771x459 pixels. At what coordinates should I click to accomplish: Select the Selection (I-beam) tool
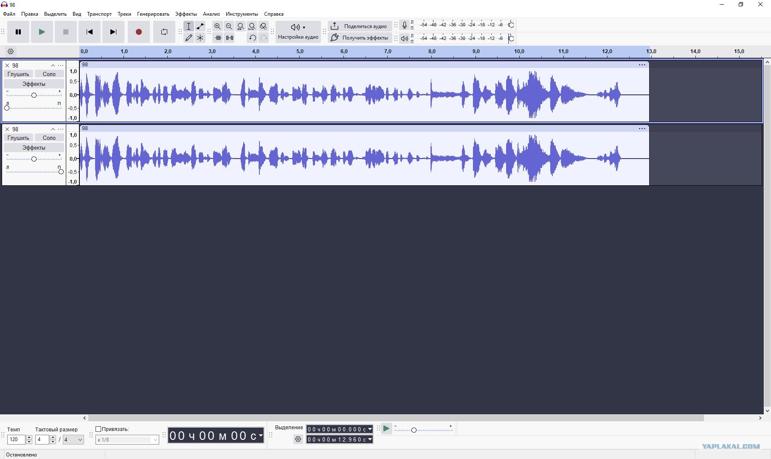[189, 26]
